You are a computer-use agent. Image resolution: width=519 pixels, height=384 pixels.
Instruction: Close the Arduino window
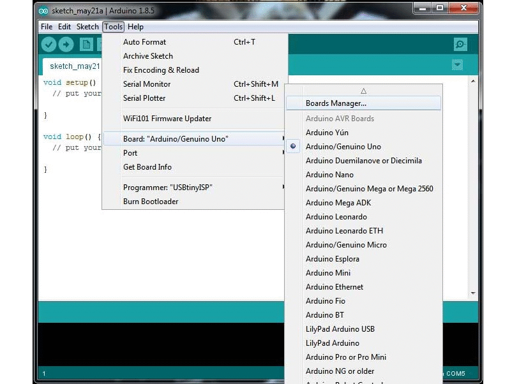coord(463,8)
